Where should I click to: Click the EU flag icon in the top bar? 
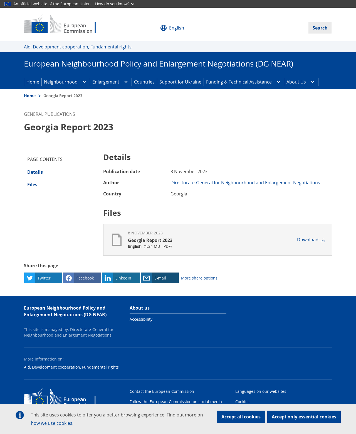pyautogui.click(x=8, y=4)
